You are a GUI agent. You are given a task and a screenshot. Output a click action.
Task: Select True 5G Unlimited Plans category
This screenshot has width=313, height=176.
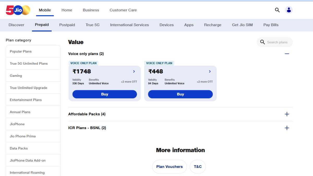[x=29, y=64]
